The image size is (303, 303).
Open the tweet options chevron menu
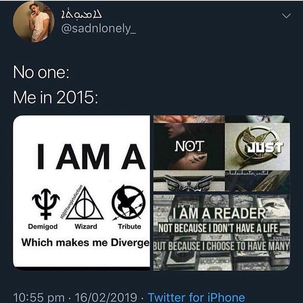[x=286, y=16]
